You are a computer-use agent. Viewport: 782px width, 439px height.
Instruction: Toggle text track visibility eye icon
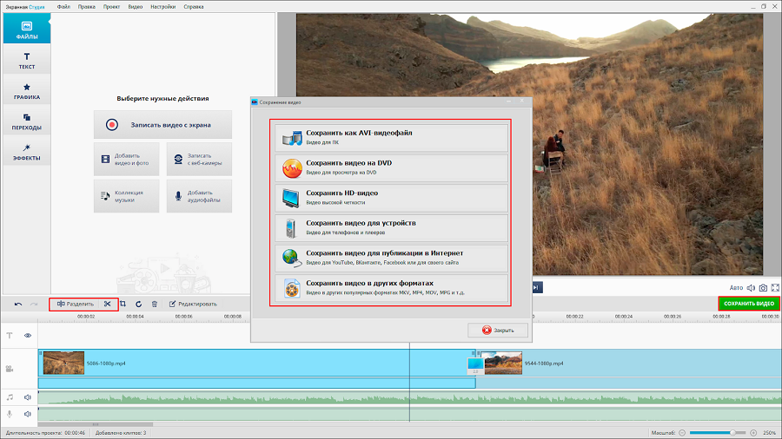28,335
